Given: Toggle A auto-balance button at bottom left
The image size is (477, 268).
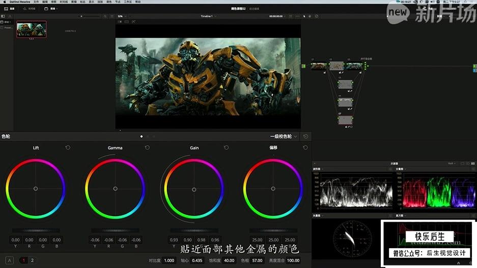Looking at the screenshot, I should (10, 260).
